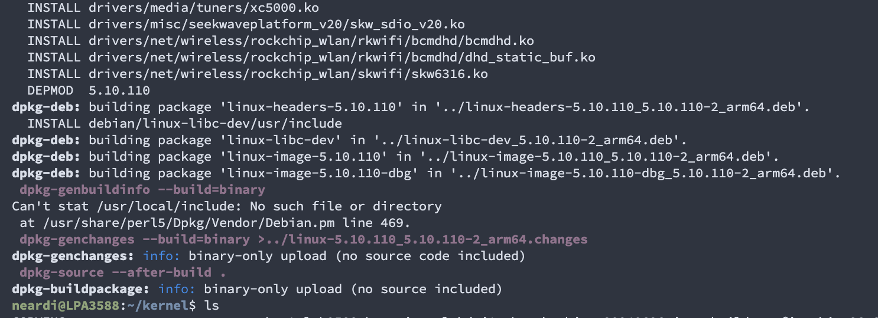Click the debian/linux-libc-dev/usr/include path

215,124
